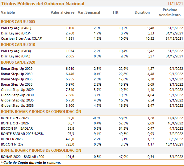
Task: Click the footnote Corte de Cupón durante la semana
Action: (x=32, y=163)
